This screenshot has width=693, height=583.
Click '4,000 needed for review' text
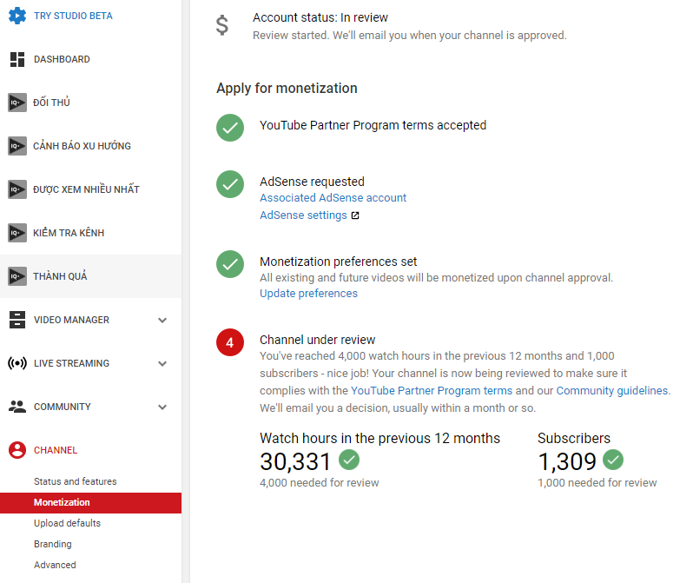click(319, 482)
